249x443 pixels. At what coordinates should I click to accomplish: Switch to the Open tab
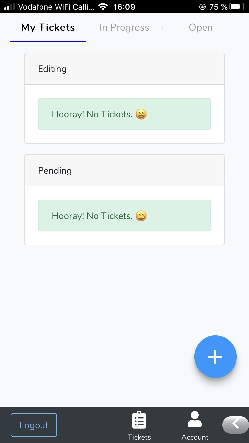[x=201, y=28]
